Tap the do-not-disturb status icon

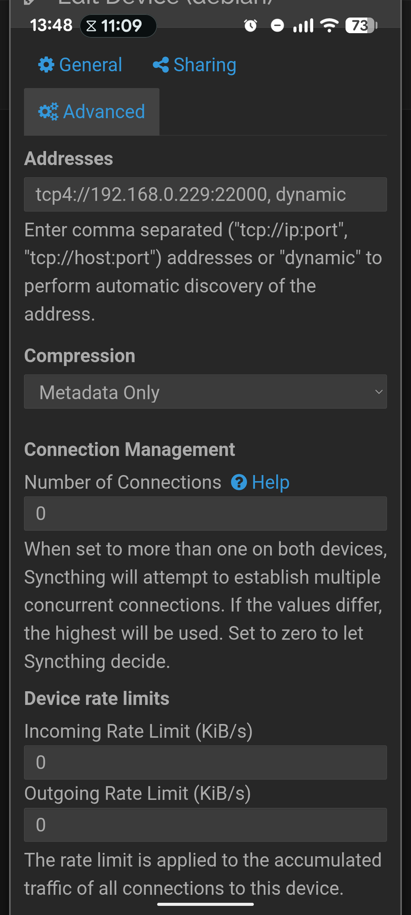(277, 26)
